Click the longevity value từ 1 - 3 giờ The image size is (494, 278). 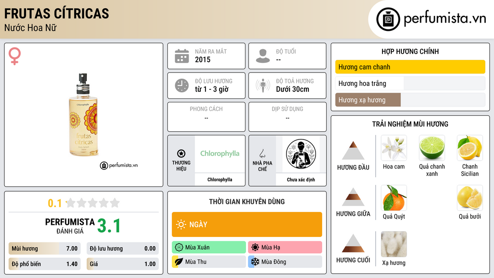[212, 89]
